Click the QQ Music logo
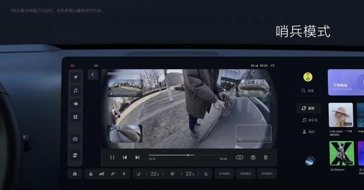The width and height of the screenshot is (364, 190). coord(308,77)
